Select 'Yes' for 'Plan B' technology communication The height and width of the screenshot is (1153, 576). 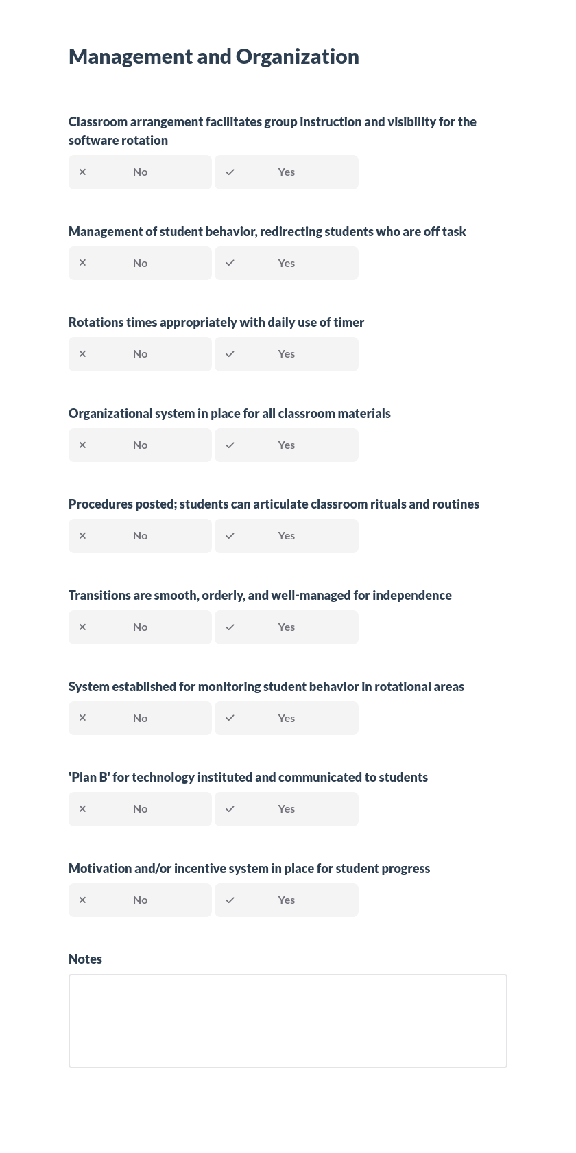click(x=286, y=808)
